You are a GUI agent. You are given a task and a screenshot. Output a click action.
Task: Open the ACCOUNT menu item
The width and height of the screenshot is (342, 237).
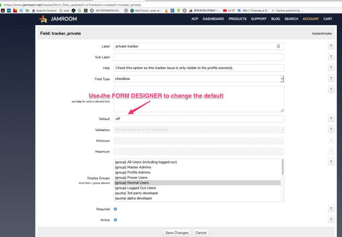tap(311, 19)
